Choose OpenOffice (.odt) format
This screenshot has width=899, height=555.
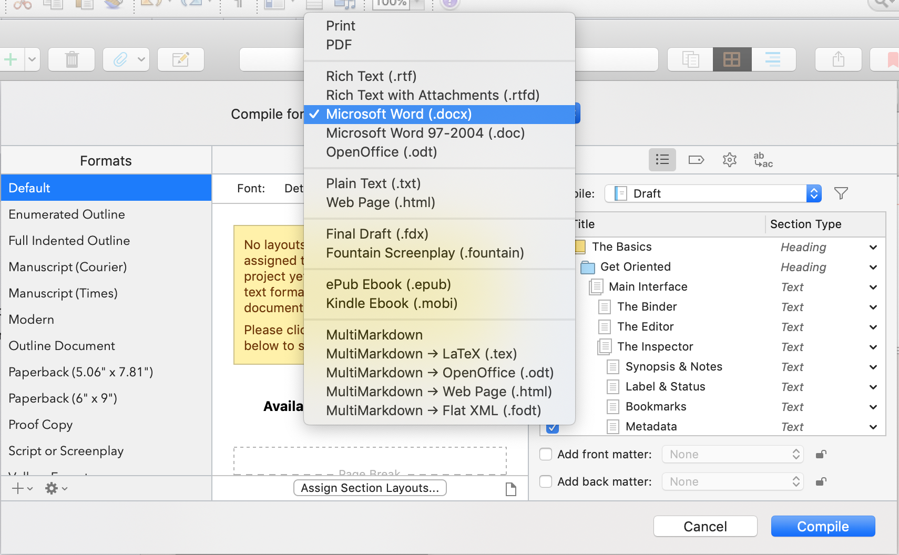click(440, 152)
